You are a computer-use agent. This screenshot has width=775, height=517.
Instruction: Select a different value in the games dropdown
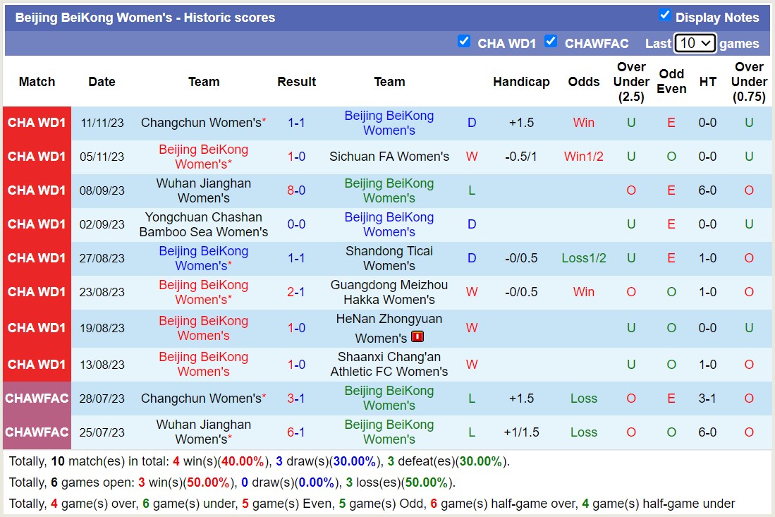[695, 43]
